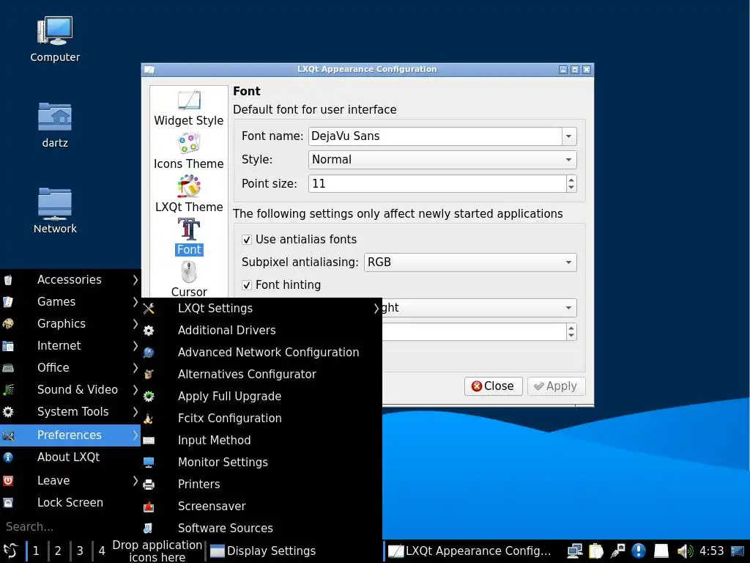Toggle Use antialias fonts checkbox

(247, 240)
